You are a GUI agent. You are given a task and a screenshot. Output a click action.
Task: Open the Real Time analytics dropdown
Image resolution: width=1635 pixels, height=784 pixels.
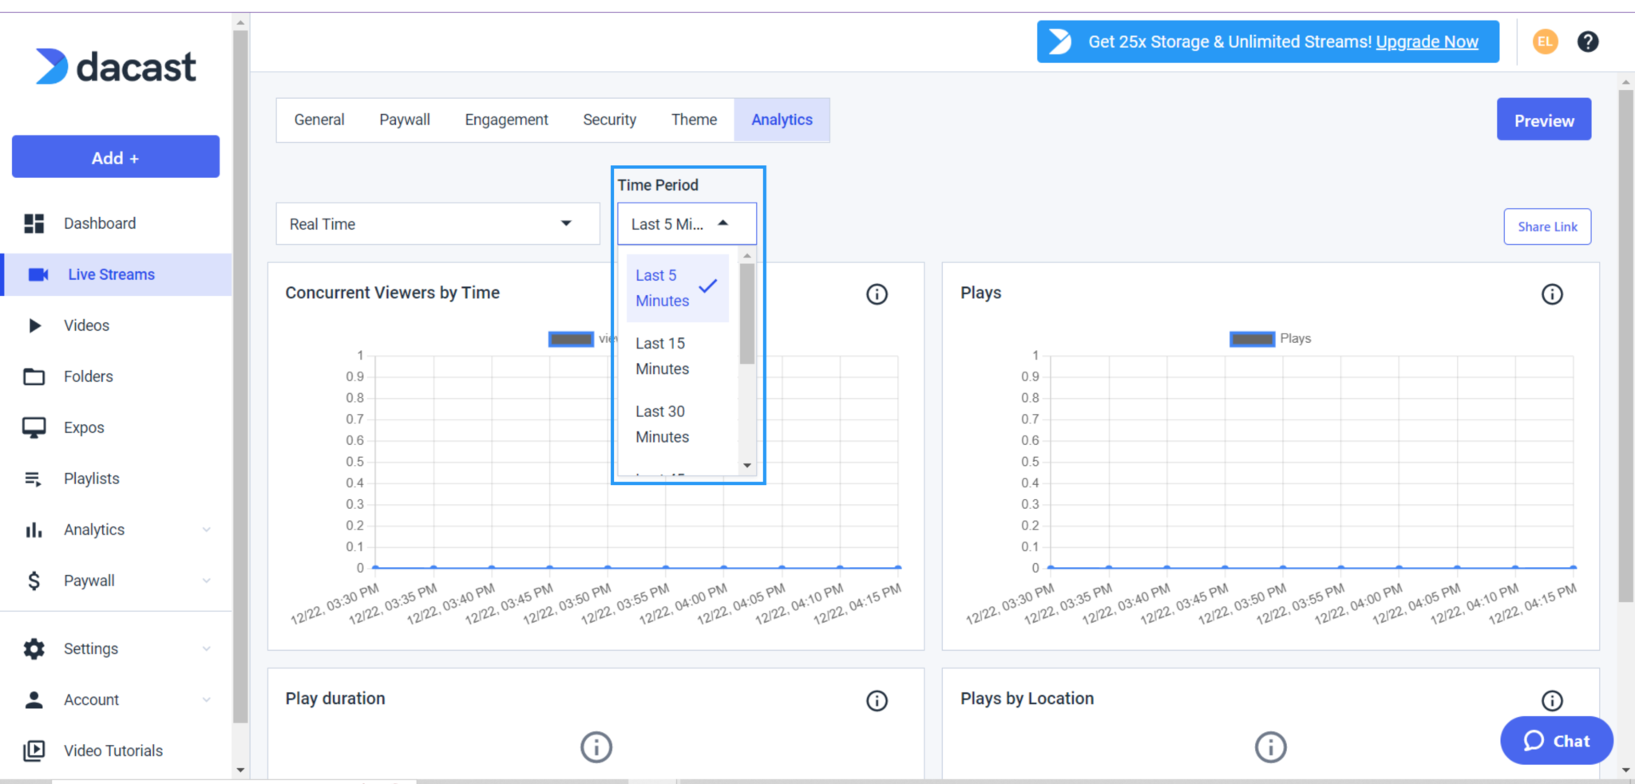tap(437, 223)
